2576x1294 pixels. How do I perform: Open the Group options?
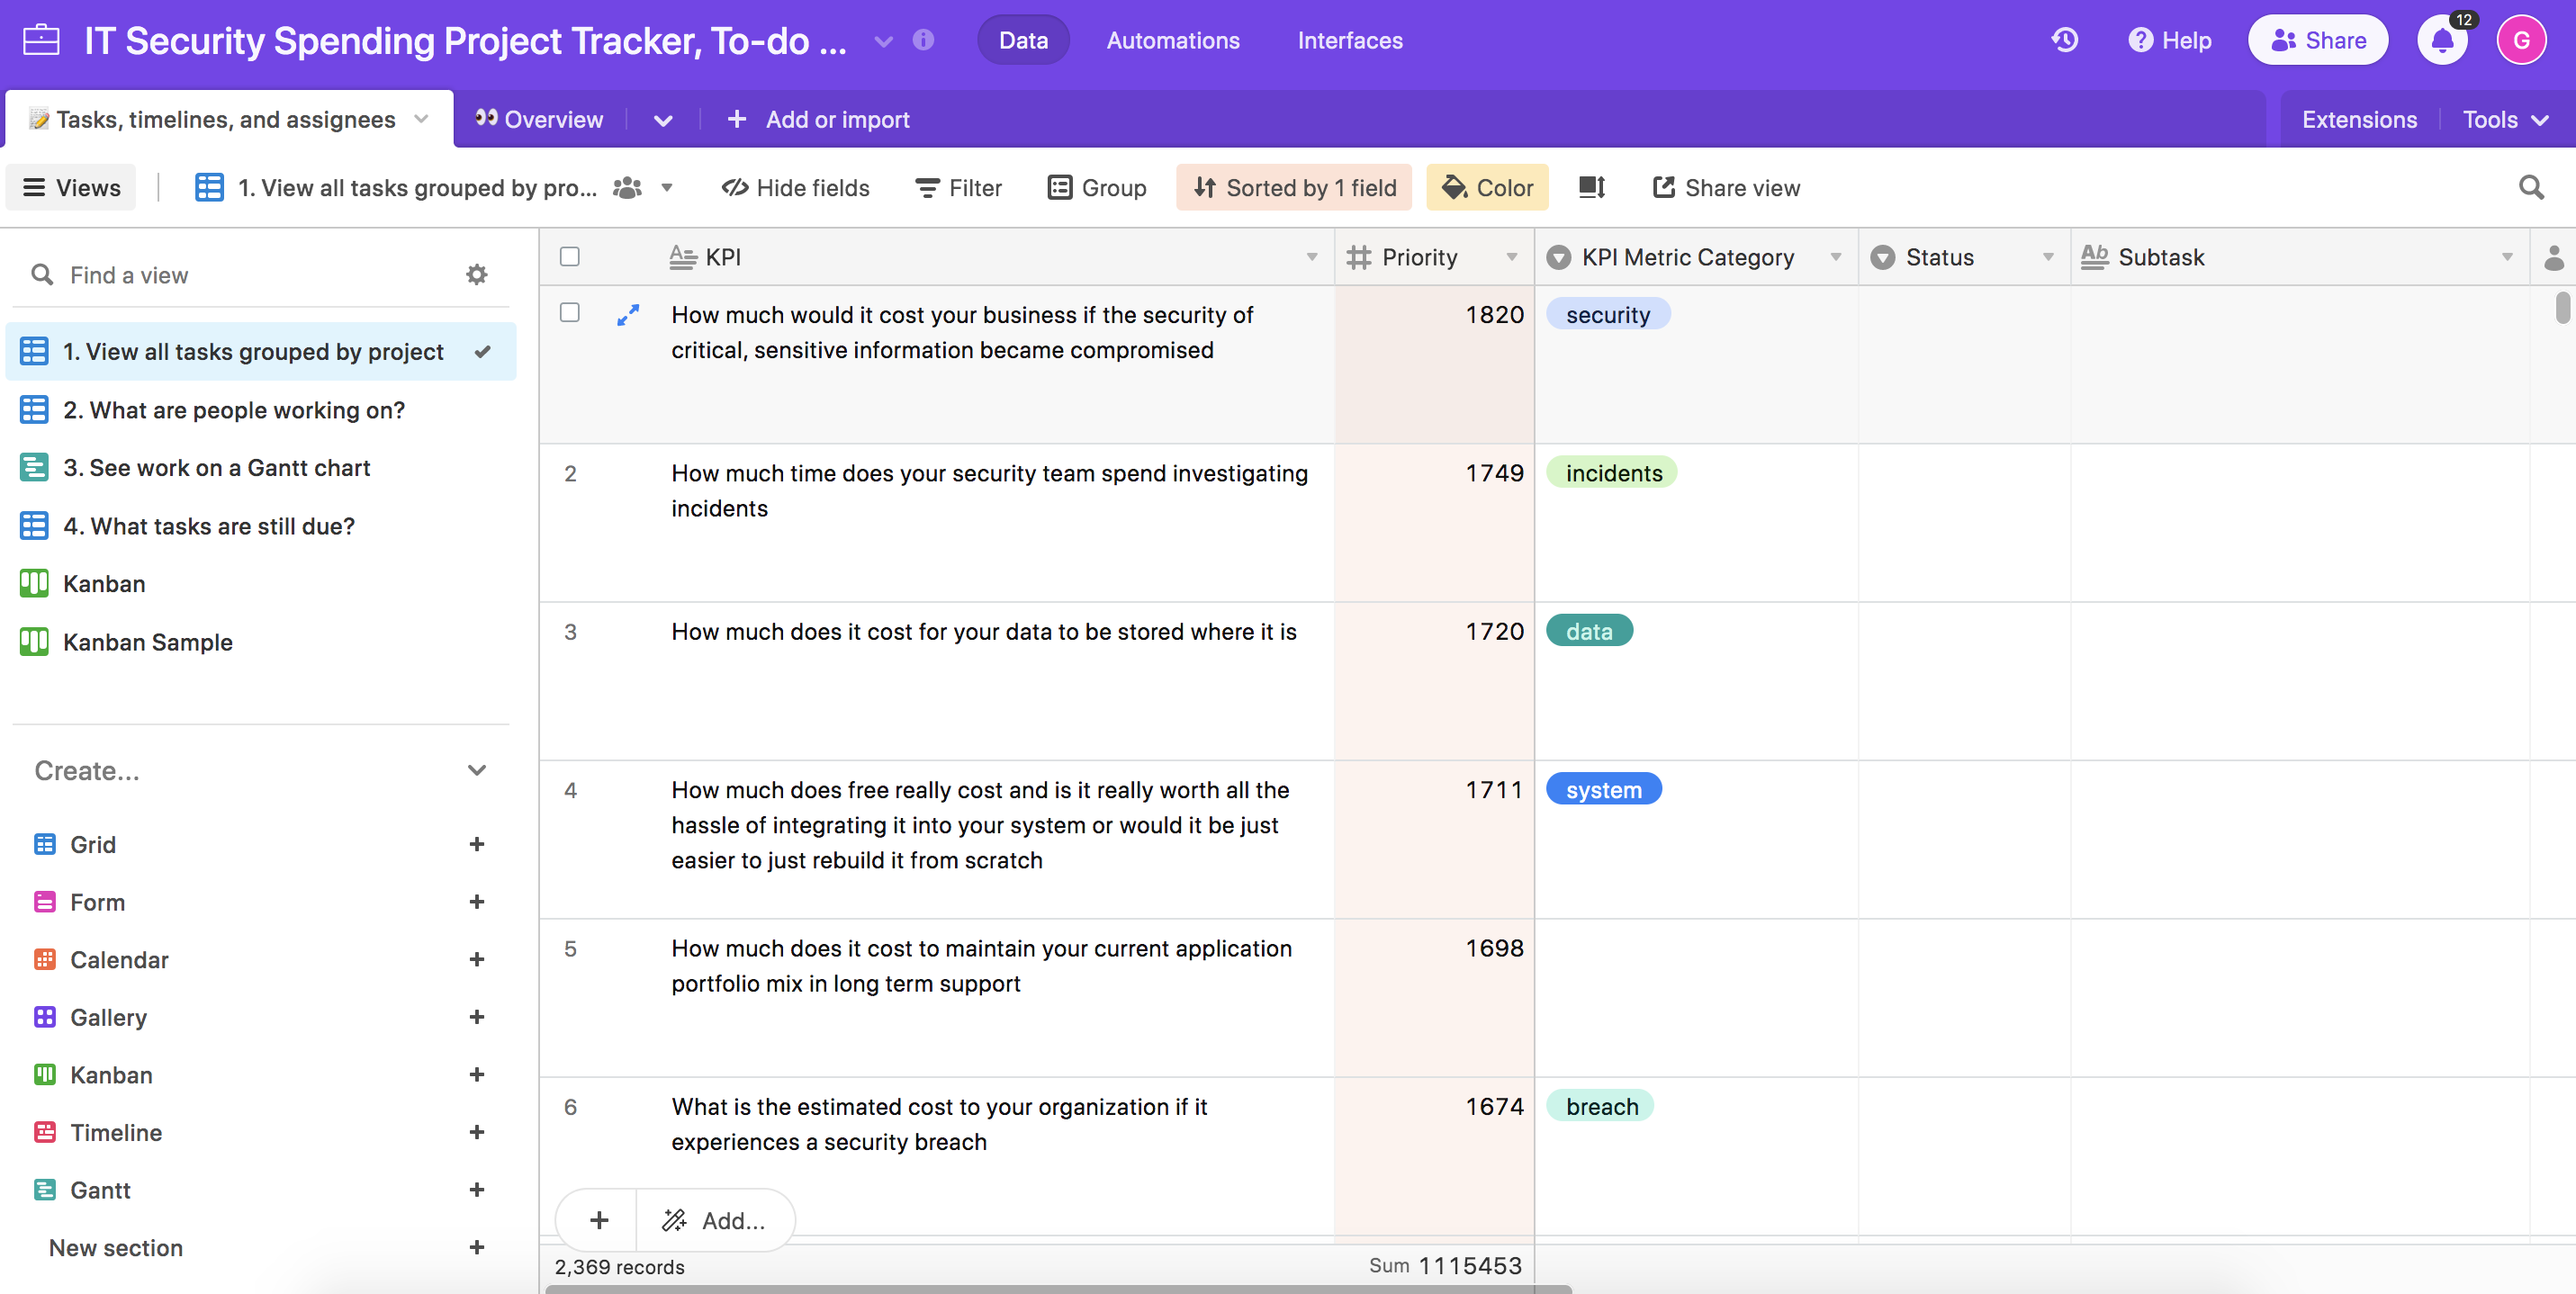tap(1096, 188)
